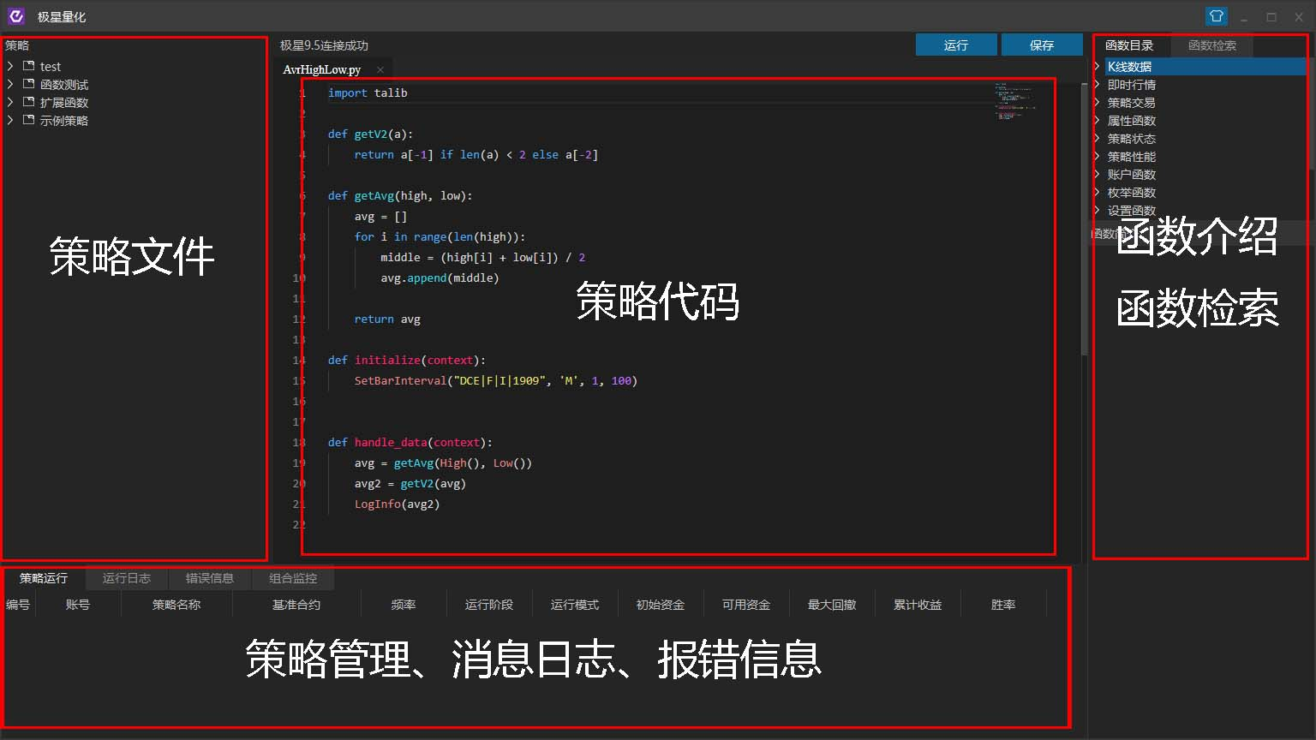Select the test strategy in the tree
Viewport: 1316px width, 740px height.
tap(51, 66)
